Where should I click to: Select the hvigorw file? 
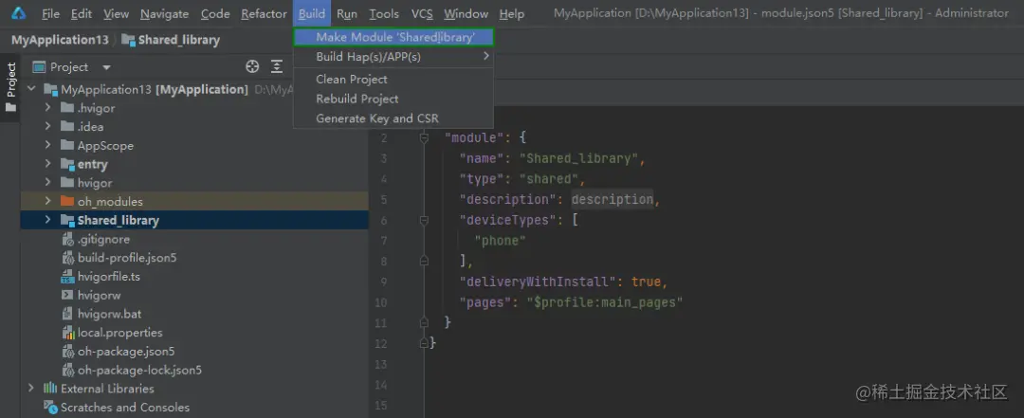pos(194,295)
